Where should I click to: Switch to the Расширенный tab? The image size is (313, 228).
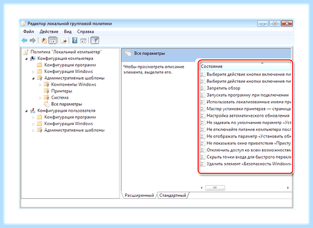pos(139,195)
